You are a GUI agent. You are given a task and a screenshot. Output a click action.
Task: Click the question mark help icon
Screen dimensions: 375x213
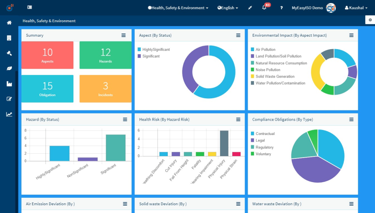click(281, 8)
